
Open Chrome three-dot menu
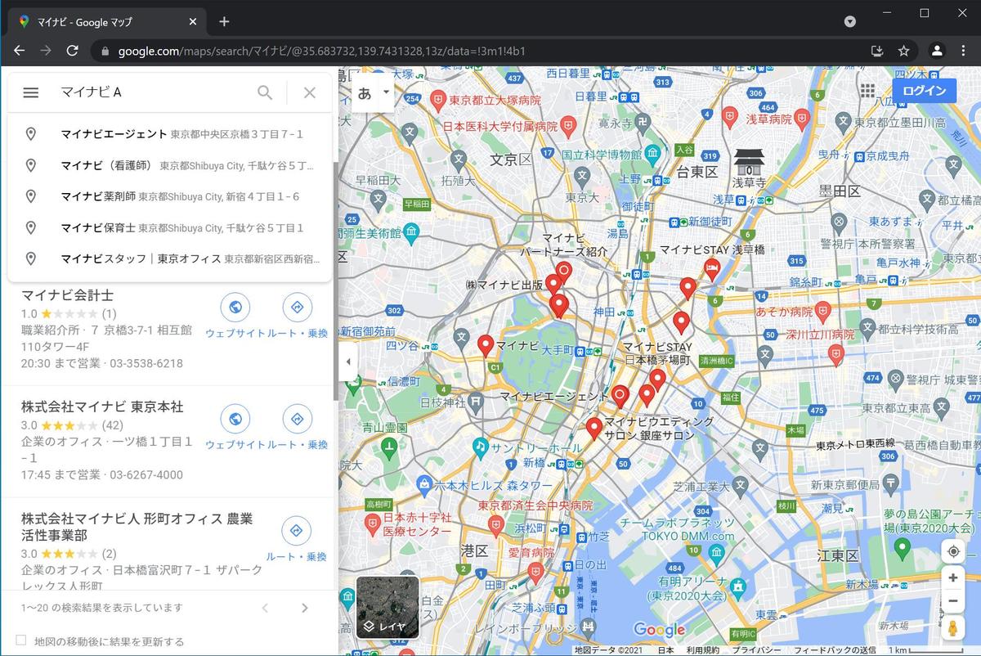pos(964,51)
